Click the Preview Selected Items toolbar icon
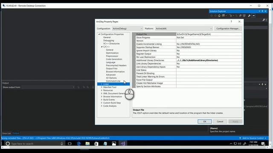This screenshot has height=153, width=273. point(253,16)
